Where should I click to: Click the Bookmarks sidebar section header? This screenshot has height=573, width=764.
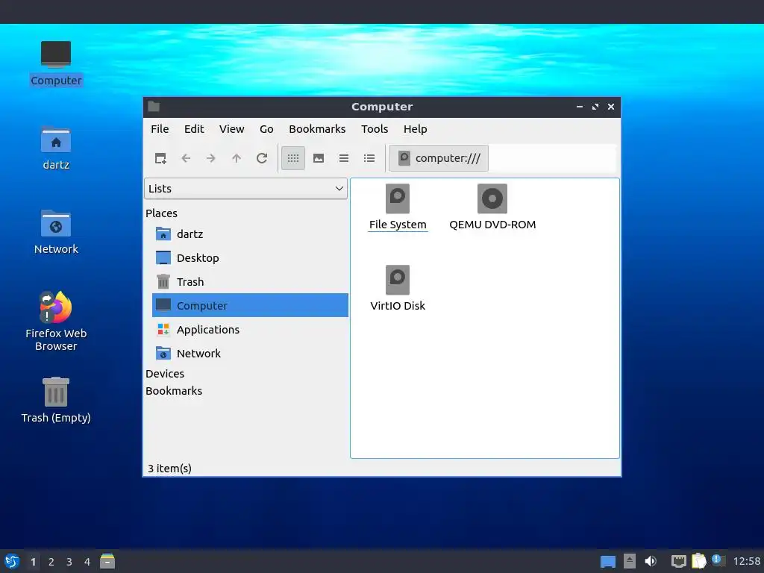174,391
